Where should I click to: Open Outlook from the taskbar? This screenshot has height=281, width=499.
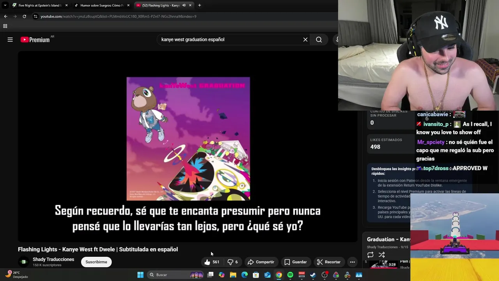point(267,275)
